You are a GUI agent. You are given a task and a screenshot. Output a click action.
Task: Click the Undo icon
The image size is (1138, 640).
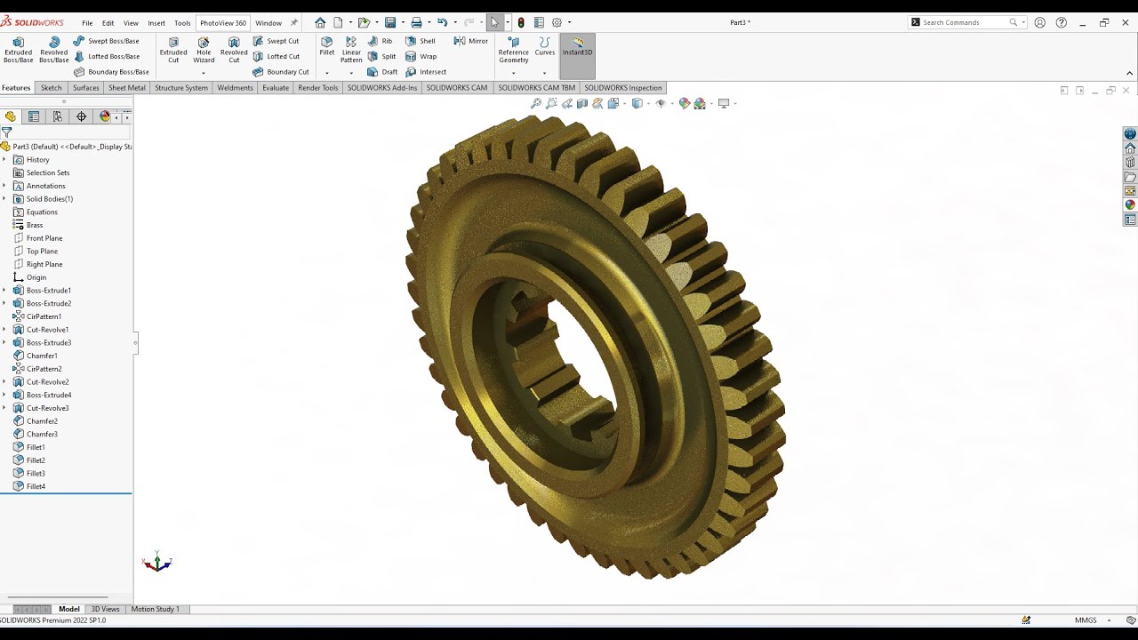[x=442, y=22]
